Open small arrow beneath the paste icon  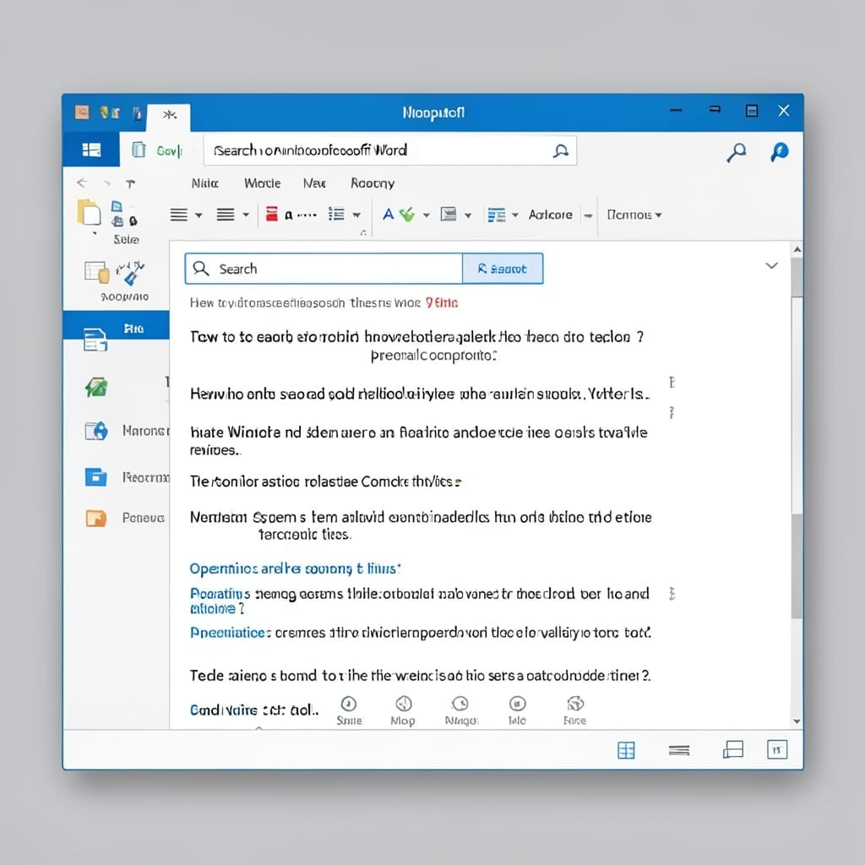click(x=95, y=233)
